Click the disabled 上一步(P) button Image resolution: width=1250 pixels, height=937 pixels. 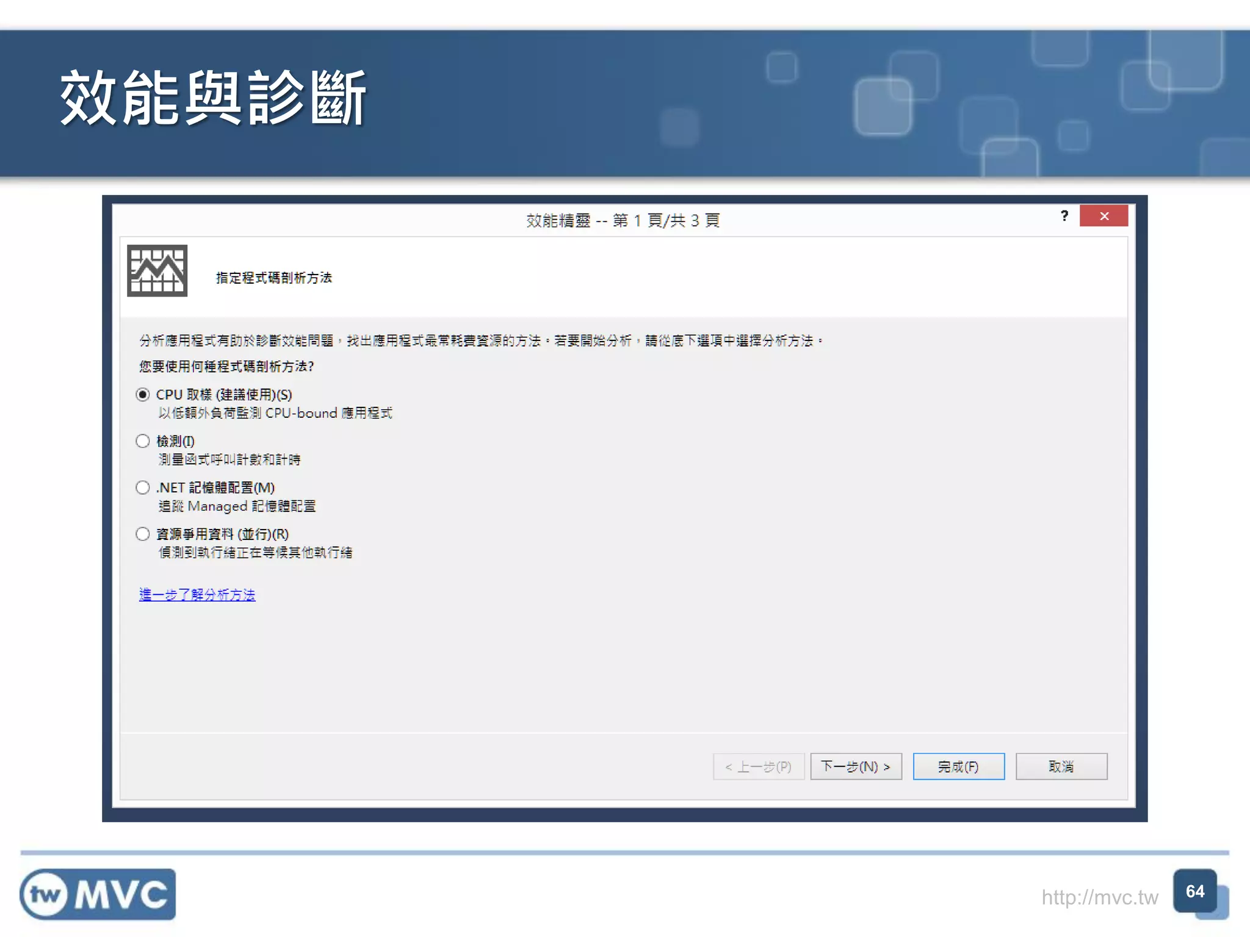[759, 767]
